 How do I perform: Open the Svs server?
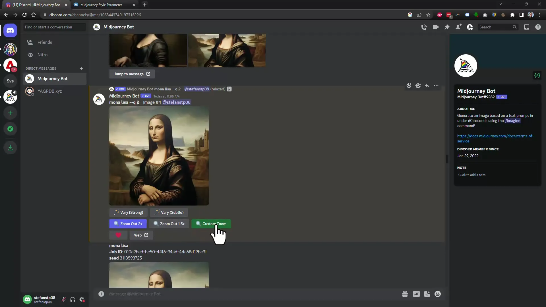tap(10, 81)
